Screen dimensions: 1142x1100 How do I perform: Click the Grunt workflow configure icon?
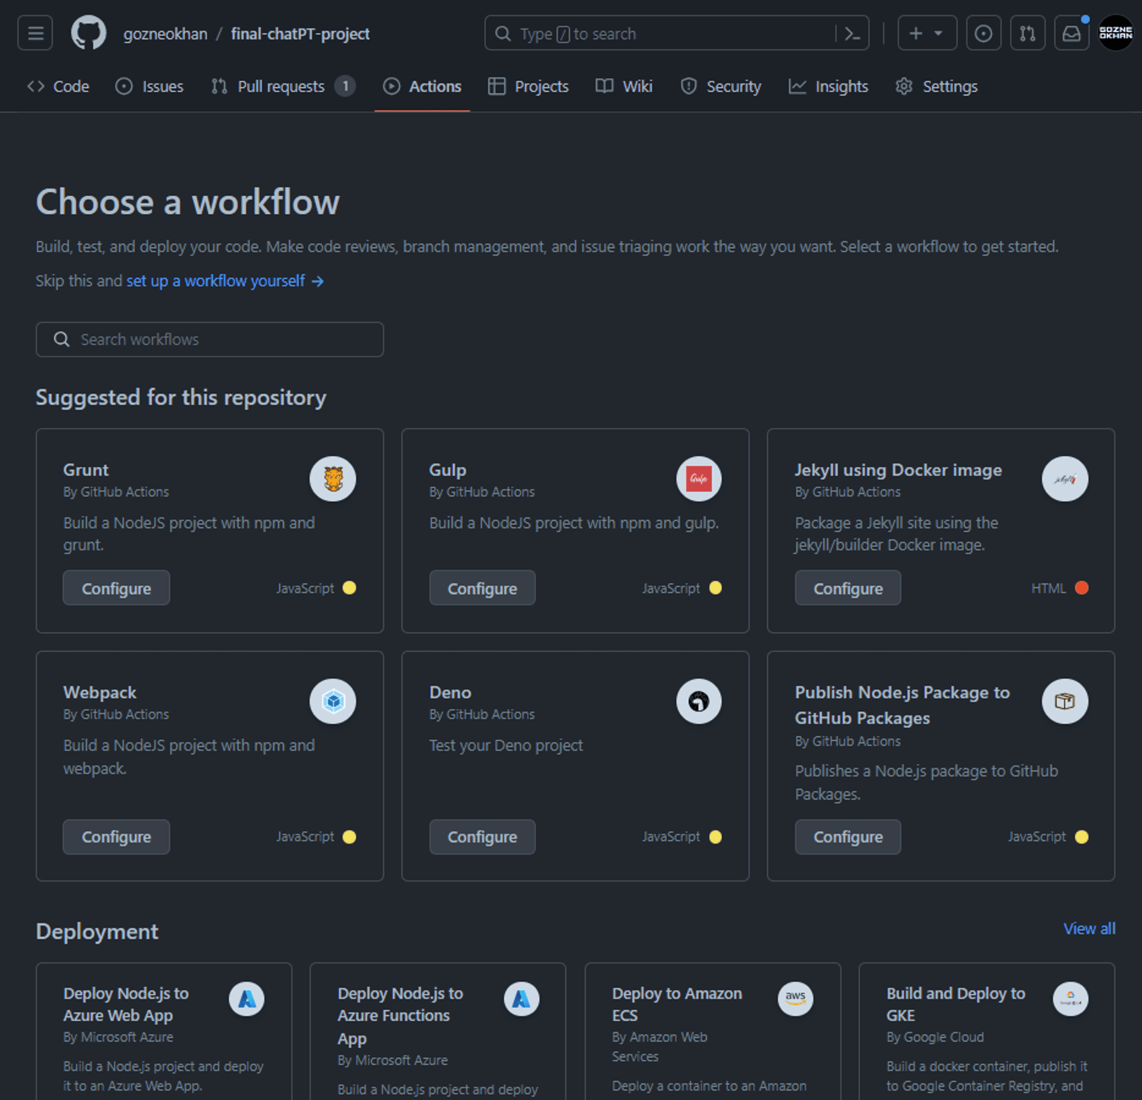tap(116, 588)
